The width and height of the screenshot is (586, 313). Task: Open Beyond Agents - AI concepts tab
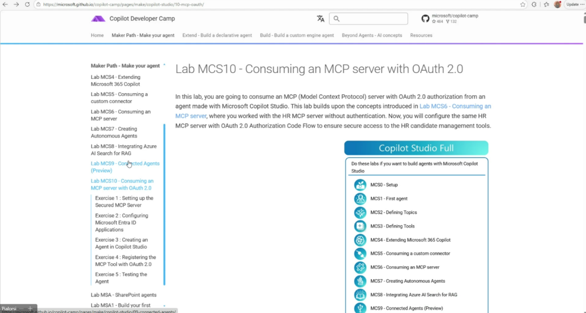tap(372, 35)
